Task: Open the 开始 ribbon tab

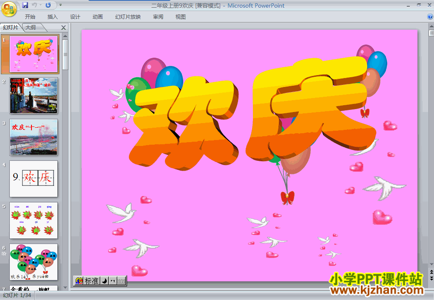Action: pos(30,17)
